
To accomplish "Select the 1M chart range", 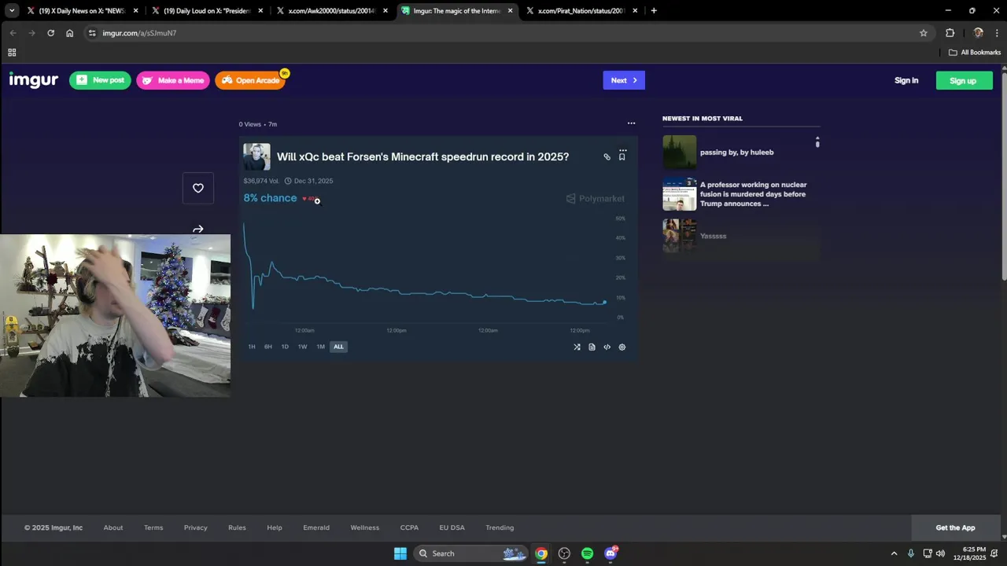I will pyautogui.click(x=320, y=347).
